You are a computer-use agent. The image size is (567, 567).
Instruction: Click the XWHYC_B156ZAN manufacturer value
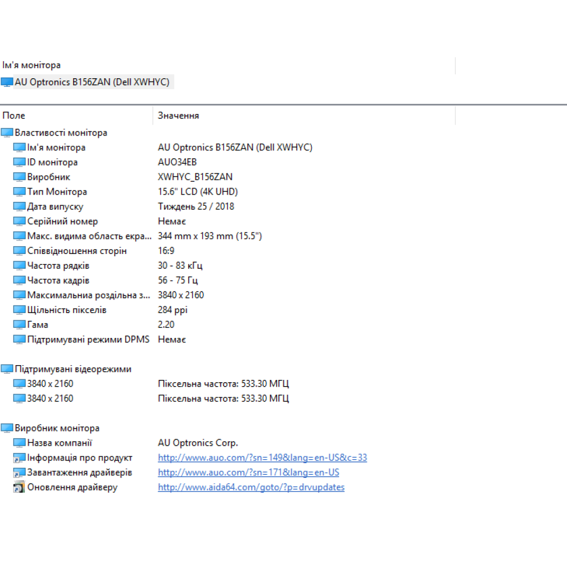(x=195, y=177)
